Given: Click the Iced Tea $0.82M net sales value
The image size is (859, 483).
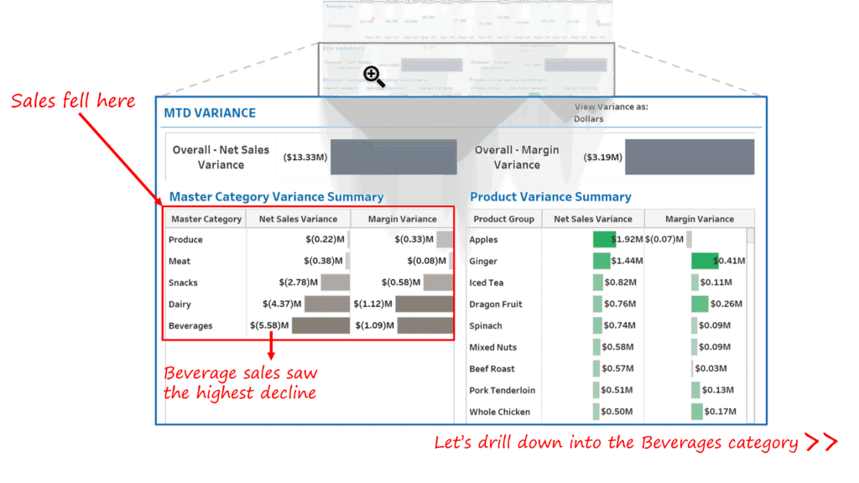Looking at the screenshot, I should point(620,283).
